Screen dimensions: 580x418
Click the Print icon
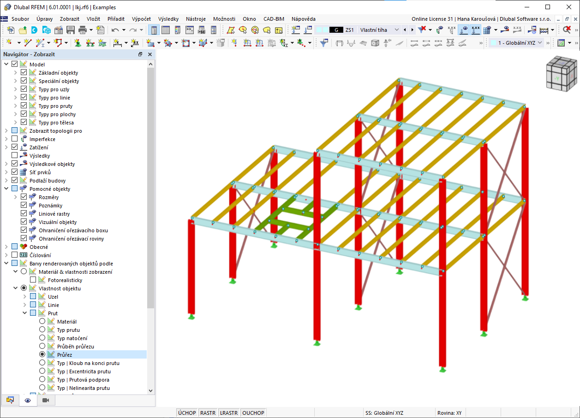click(83, 30)
